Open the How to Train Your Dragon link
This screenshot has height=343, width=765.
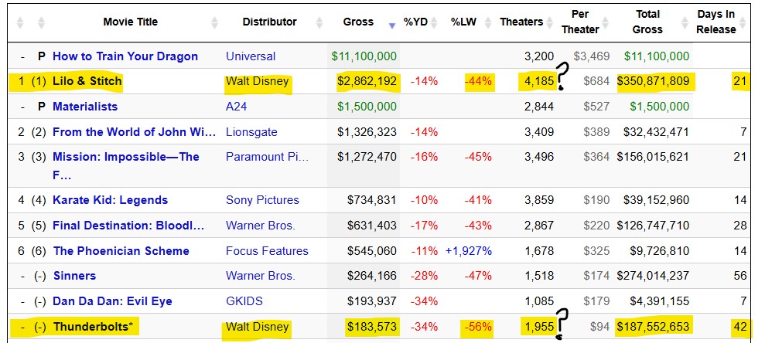click(x=125, y=56)
